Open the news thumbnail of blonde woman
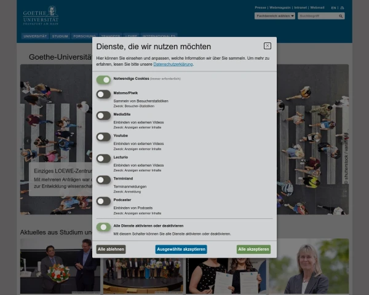 coord(309,266)
